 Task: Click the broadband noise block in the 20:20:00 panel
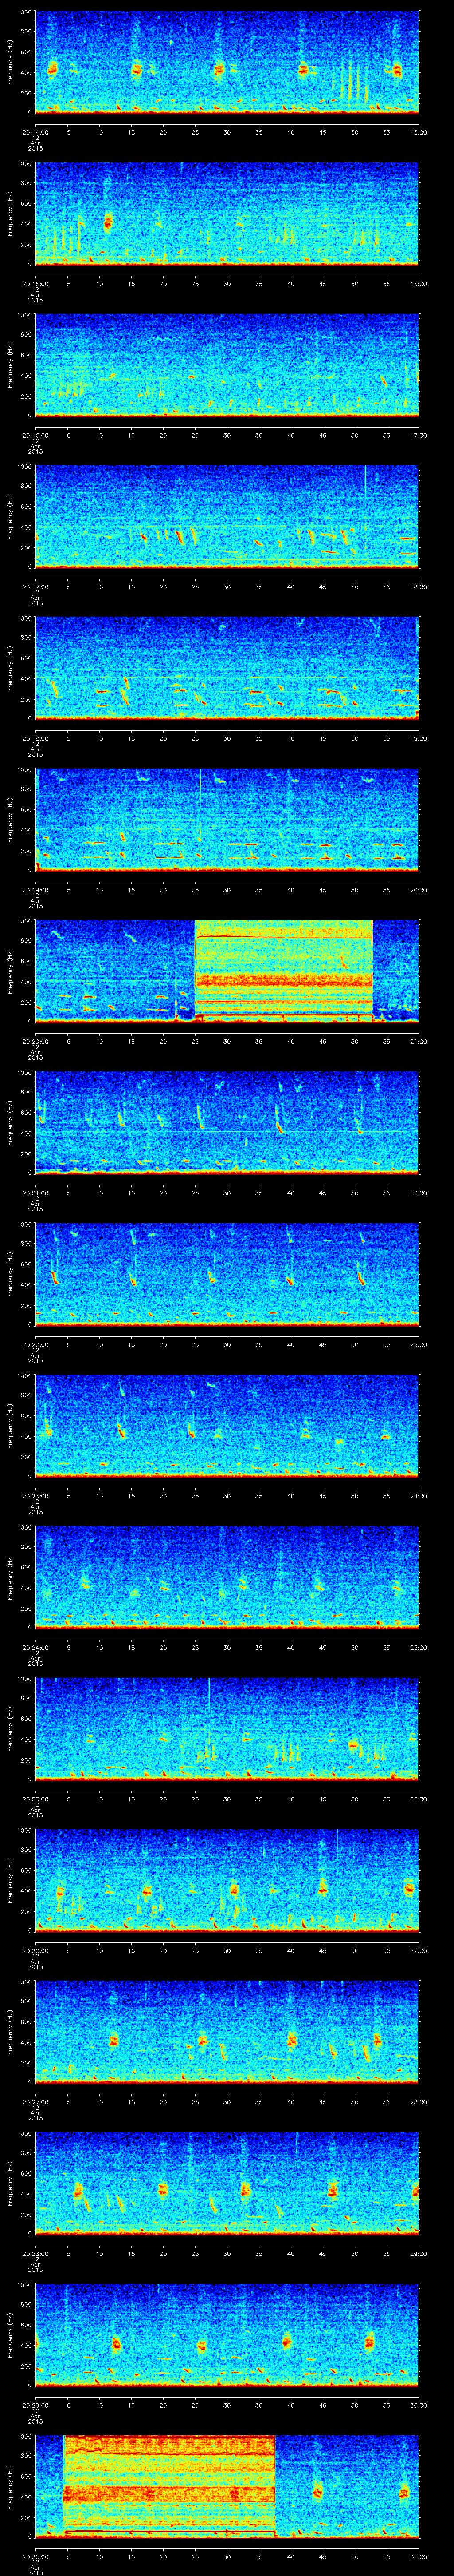tap(283, 971)
